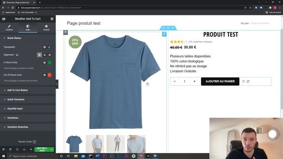Set alignment to left
The width and height of the screenshot is (283, 159).
click(x=39, y=55)
